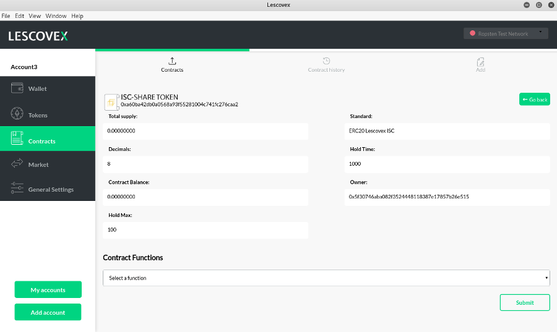Click the Decimals field showing 8
The image size is (557, 332).
click(x=205, y=164)
